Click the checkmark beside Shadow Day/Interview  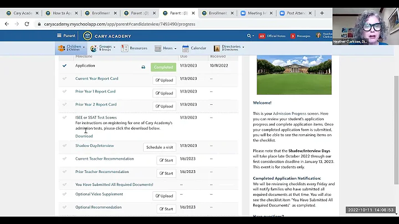coord(64,146)
